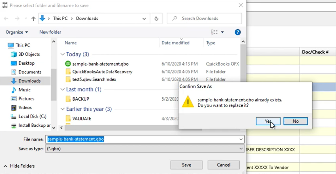Screen dimensions: 336x174
Task: Click the change view layout icon
Action: (214, 32)
